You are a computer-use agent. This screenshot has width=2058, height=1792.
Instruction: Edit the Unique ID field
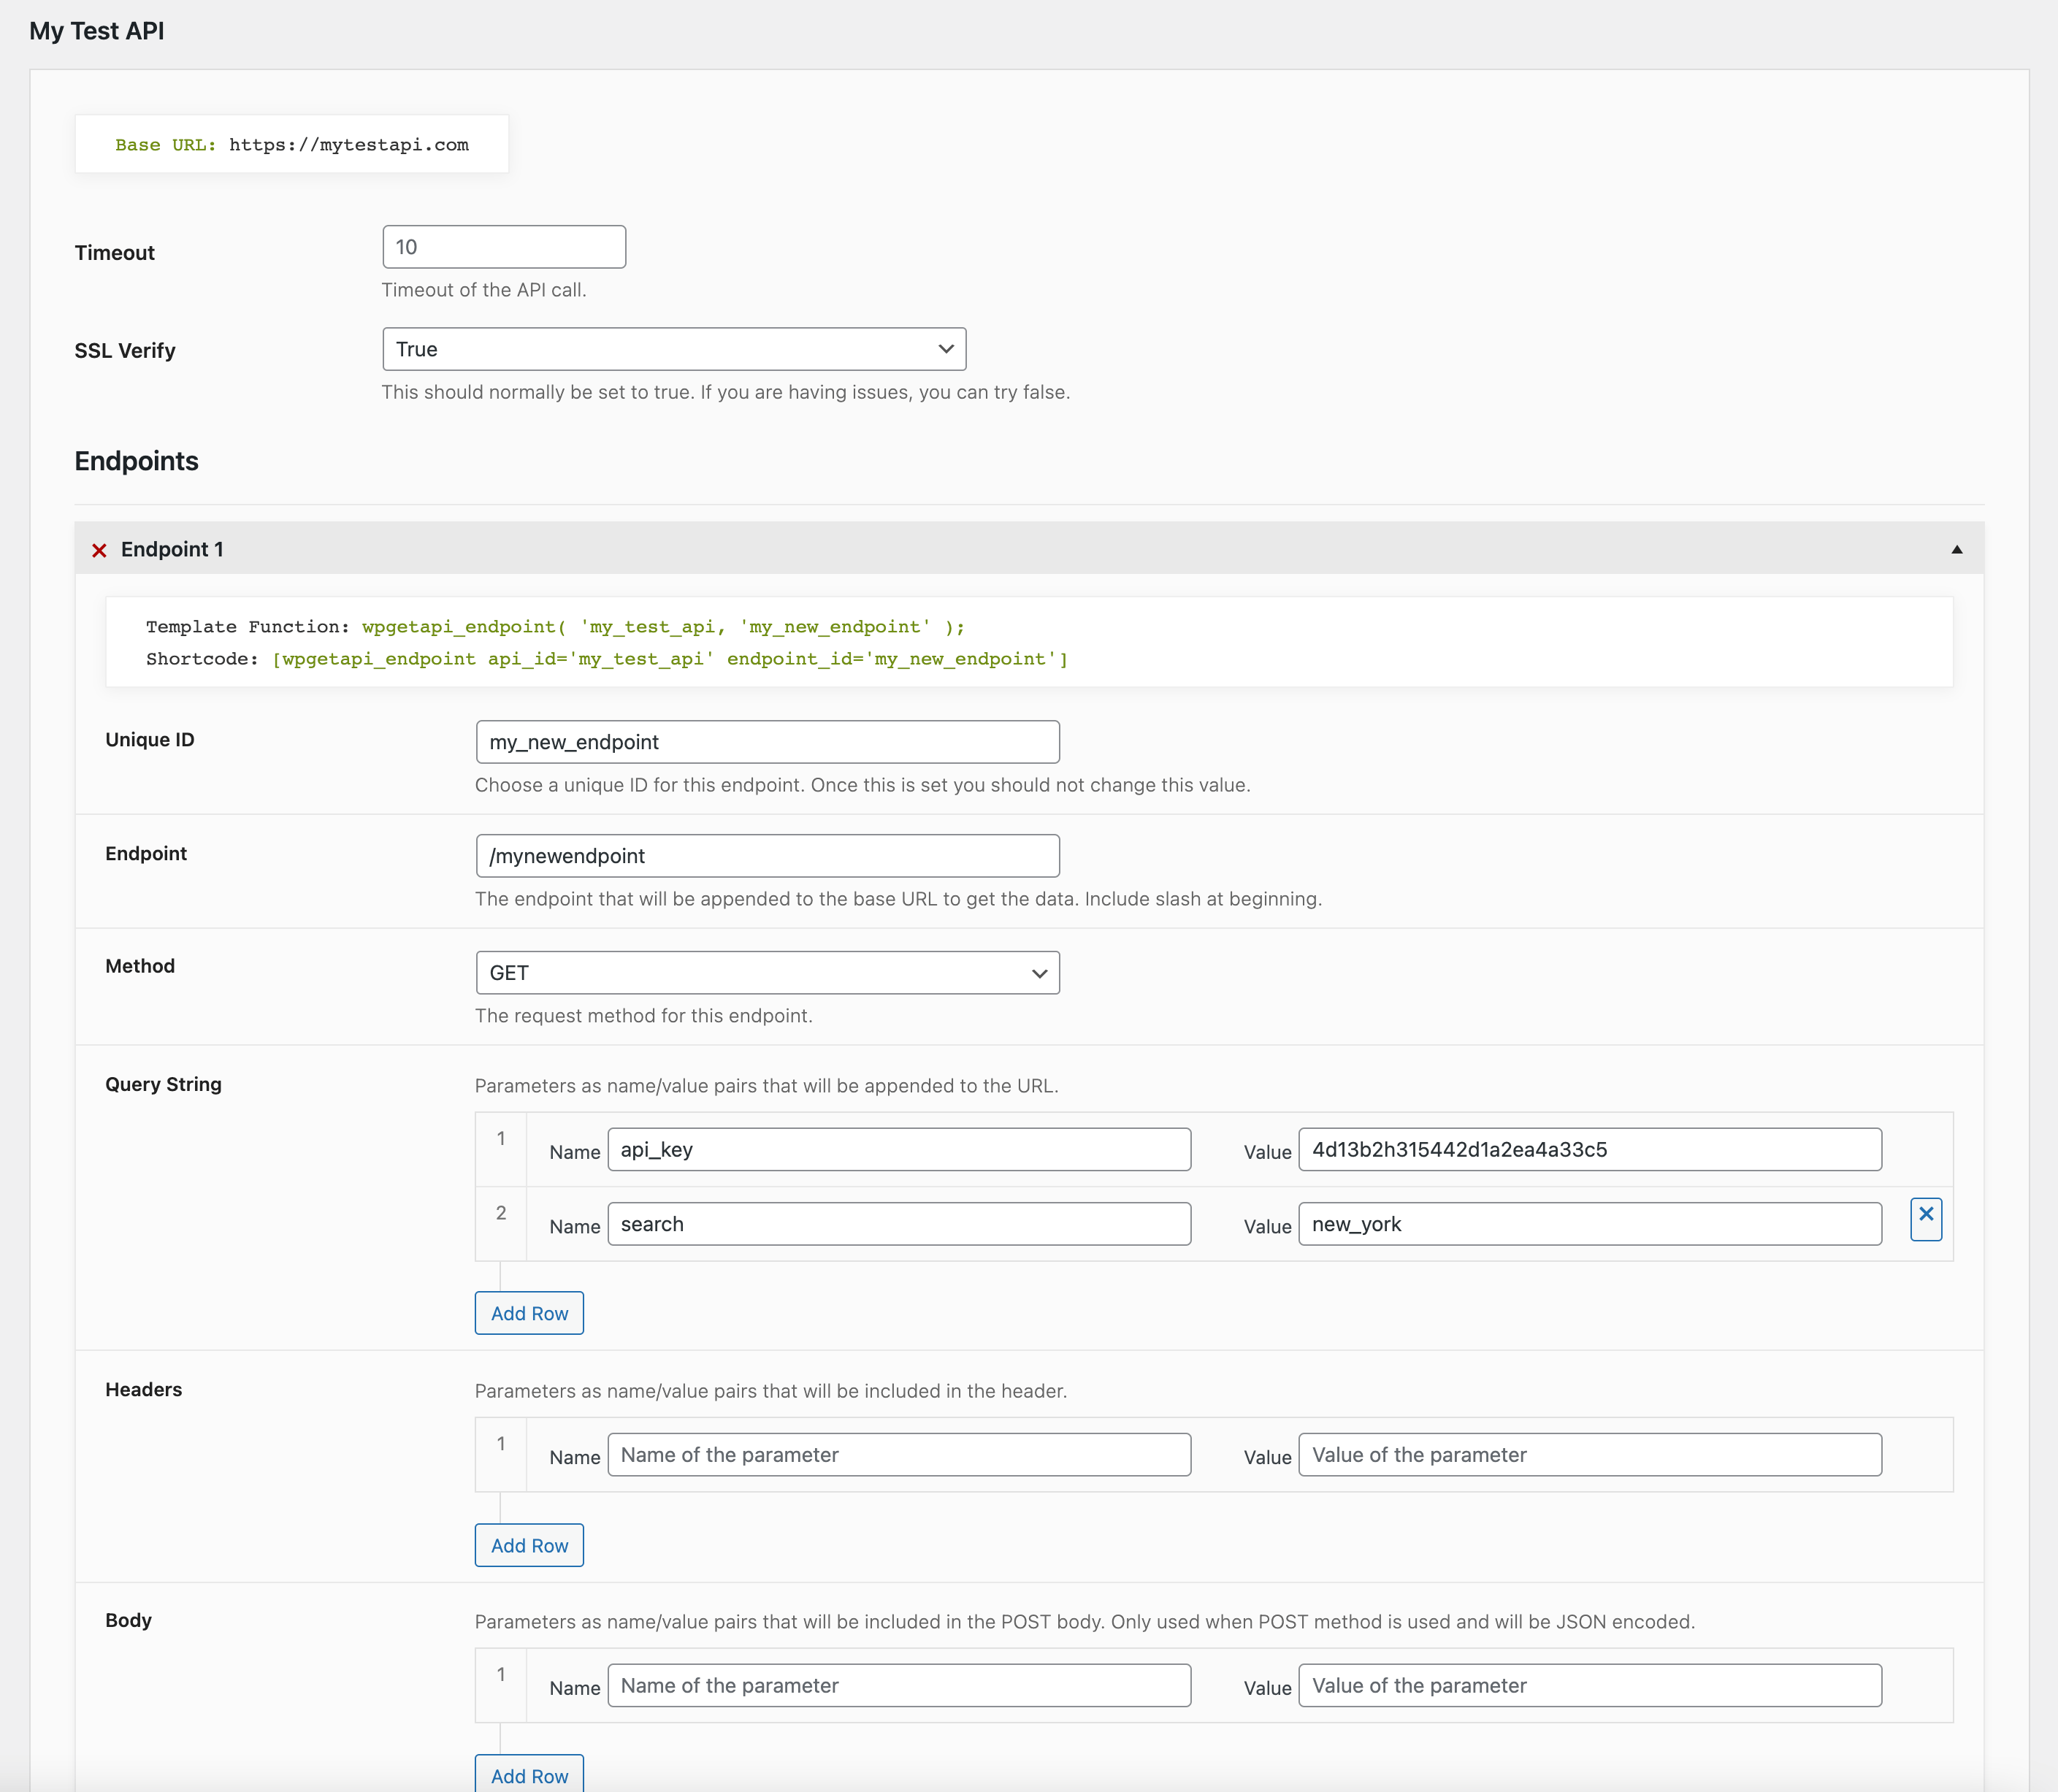(767, 742)
